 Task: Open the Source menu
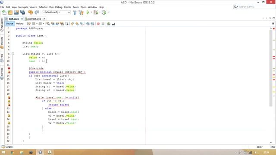33,7
